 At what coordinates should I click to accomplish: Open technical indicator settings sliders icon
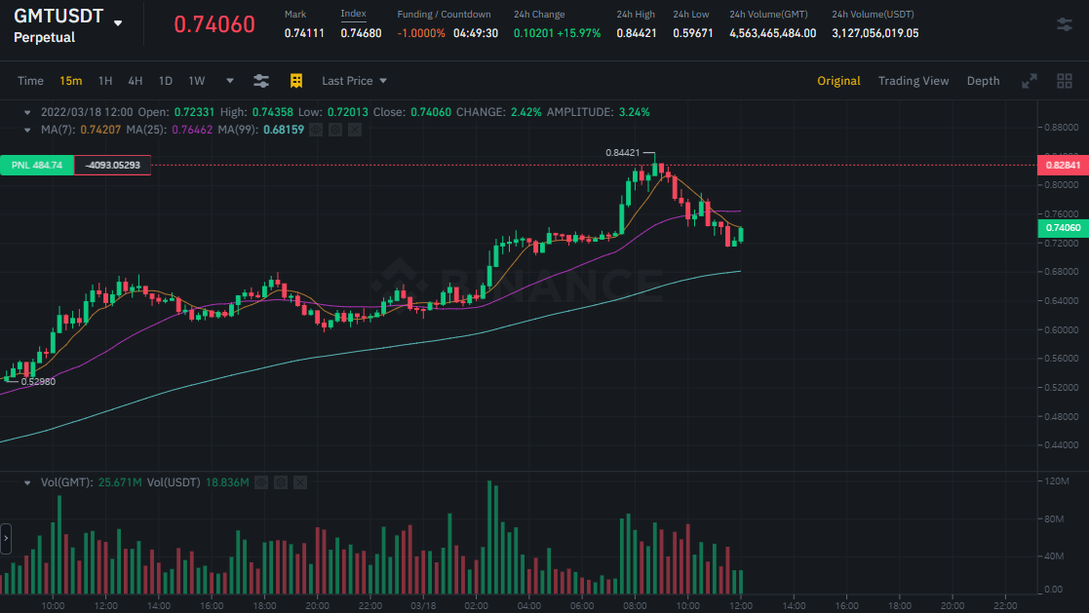click(261, 81)
